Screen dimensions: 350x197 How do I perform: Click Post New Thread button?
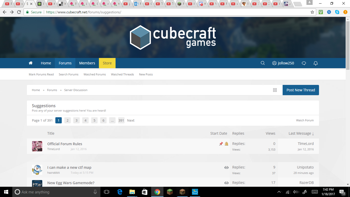(x=301, y=90)
